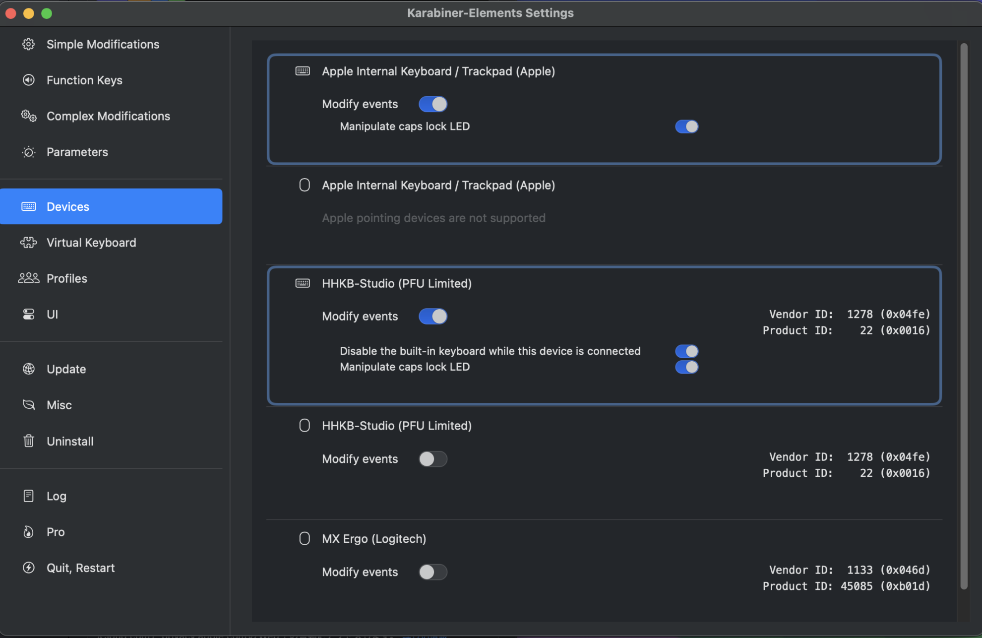Open the Misc section
The image size is (982, 638).
[111, 405]
